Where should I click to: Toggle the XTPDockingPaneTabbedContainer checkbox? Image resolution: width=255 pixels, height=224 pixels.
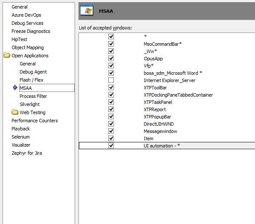tap(111, 95)
